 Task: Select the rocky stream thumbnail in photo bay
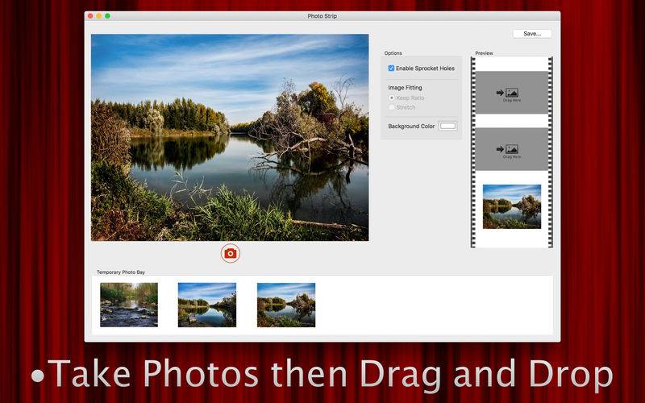129,305
